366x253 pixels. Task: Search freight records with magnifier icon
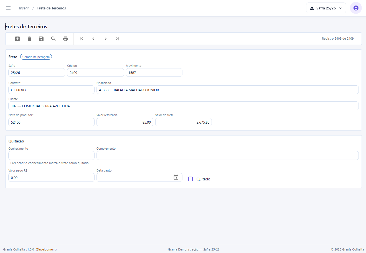click(x=53, y=39)
